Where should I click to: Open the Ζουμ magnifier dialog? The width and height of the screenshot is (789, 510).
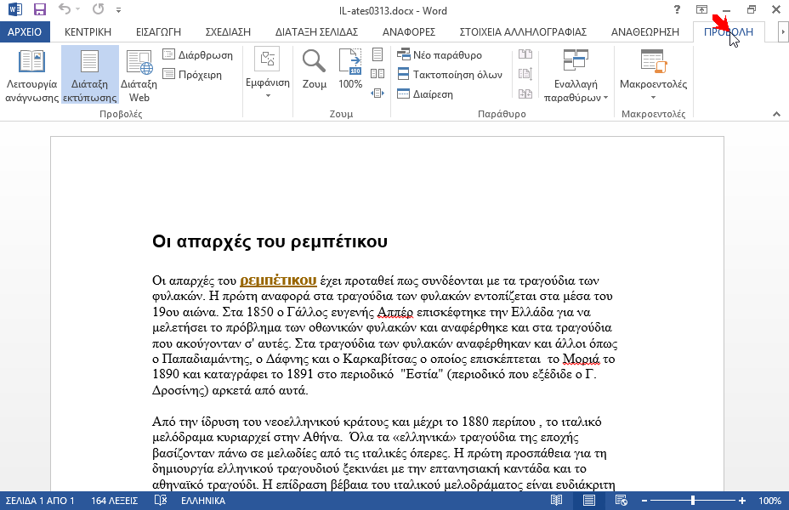(x=314, y=70)
